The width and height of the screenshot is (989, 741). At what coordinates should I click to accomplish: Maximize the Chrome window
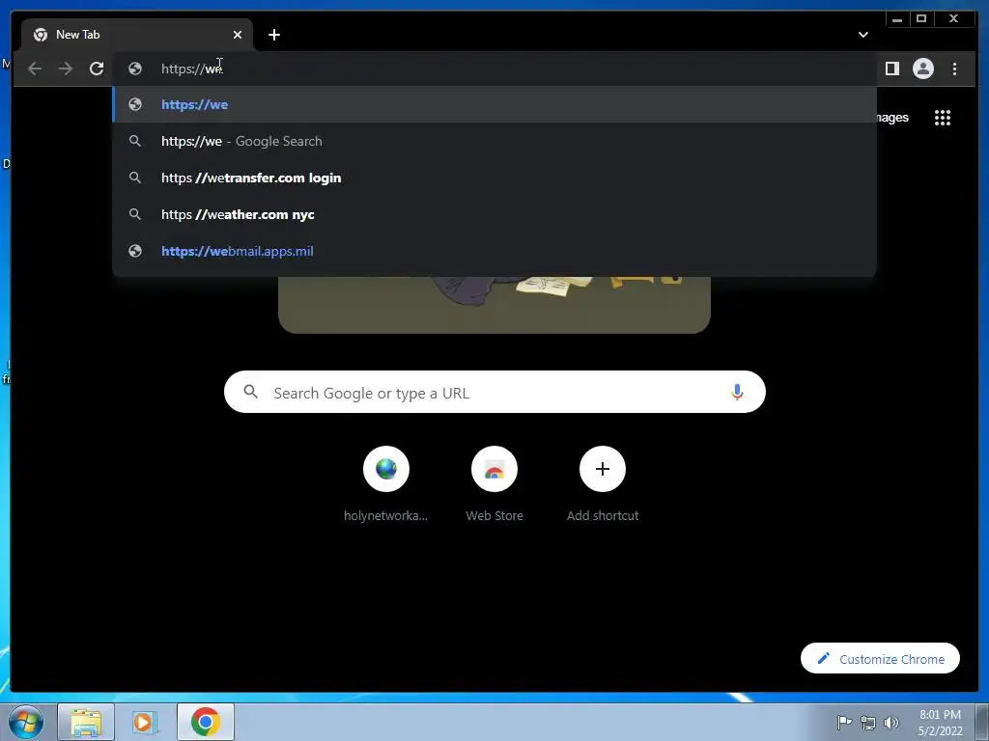coord(921,19)
